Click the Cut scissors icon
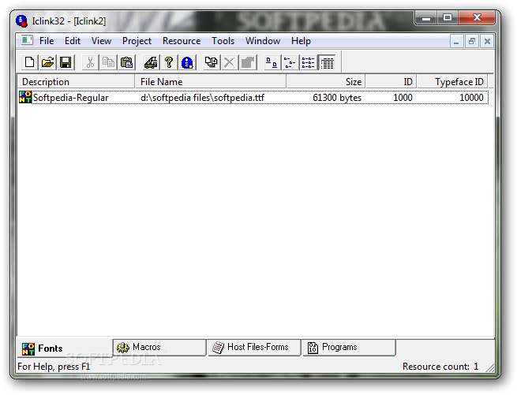Image resolution: width=517 pixels, height=395 pixels. tap(90, 62)
